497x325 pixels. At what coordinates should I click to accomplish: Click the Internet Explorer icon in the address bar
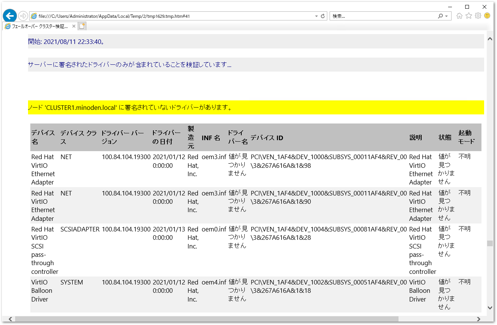point(34,16)
